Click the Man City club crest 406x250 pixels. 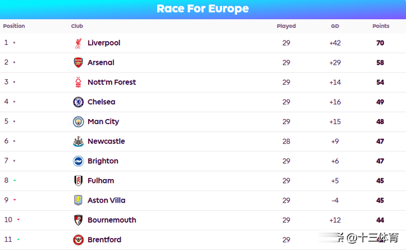click(x=78, y=122)
